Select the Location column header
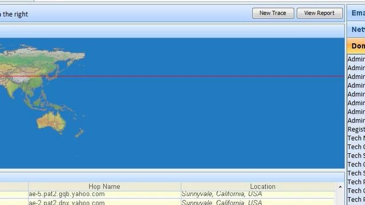Viewport: 365px width, 205px height. tap(262, 186)
